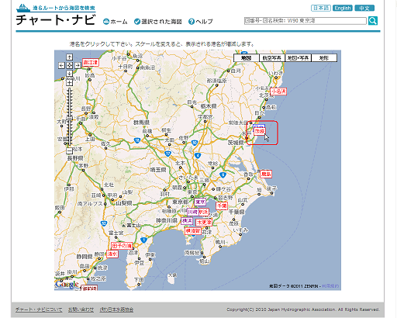Click the 清水 port marker
Screen dimensions: 397x318
click(x=112, y=254)
